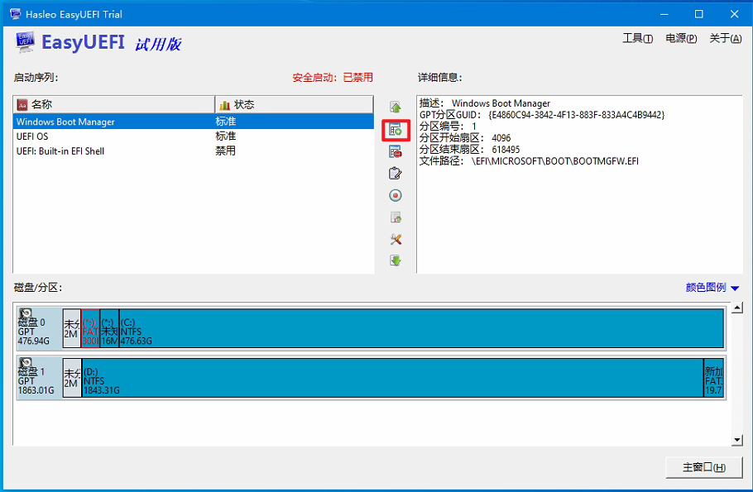The height and width of the screenshot is (492, 753).
Task: Create new boot entry icon
Action: pos(396,130)
